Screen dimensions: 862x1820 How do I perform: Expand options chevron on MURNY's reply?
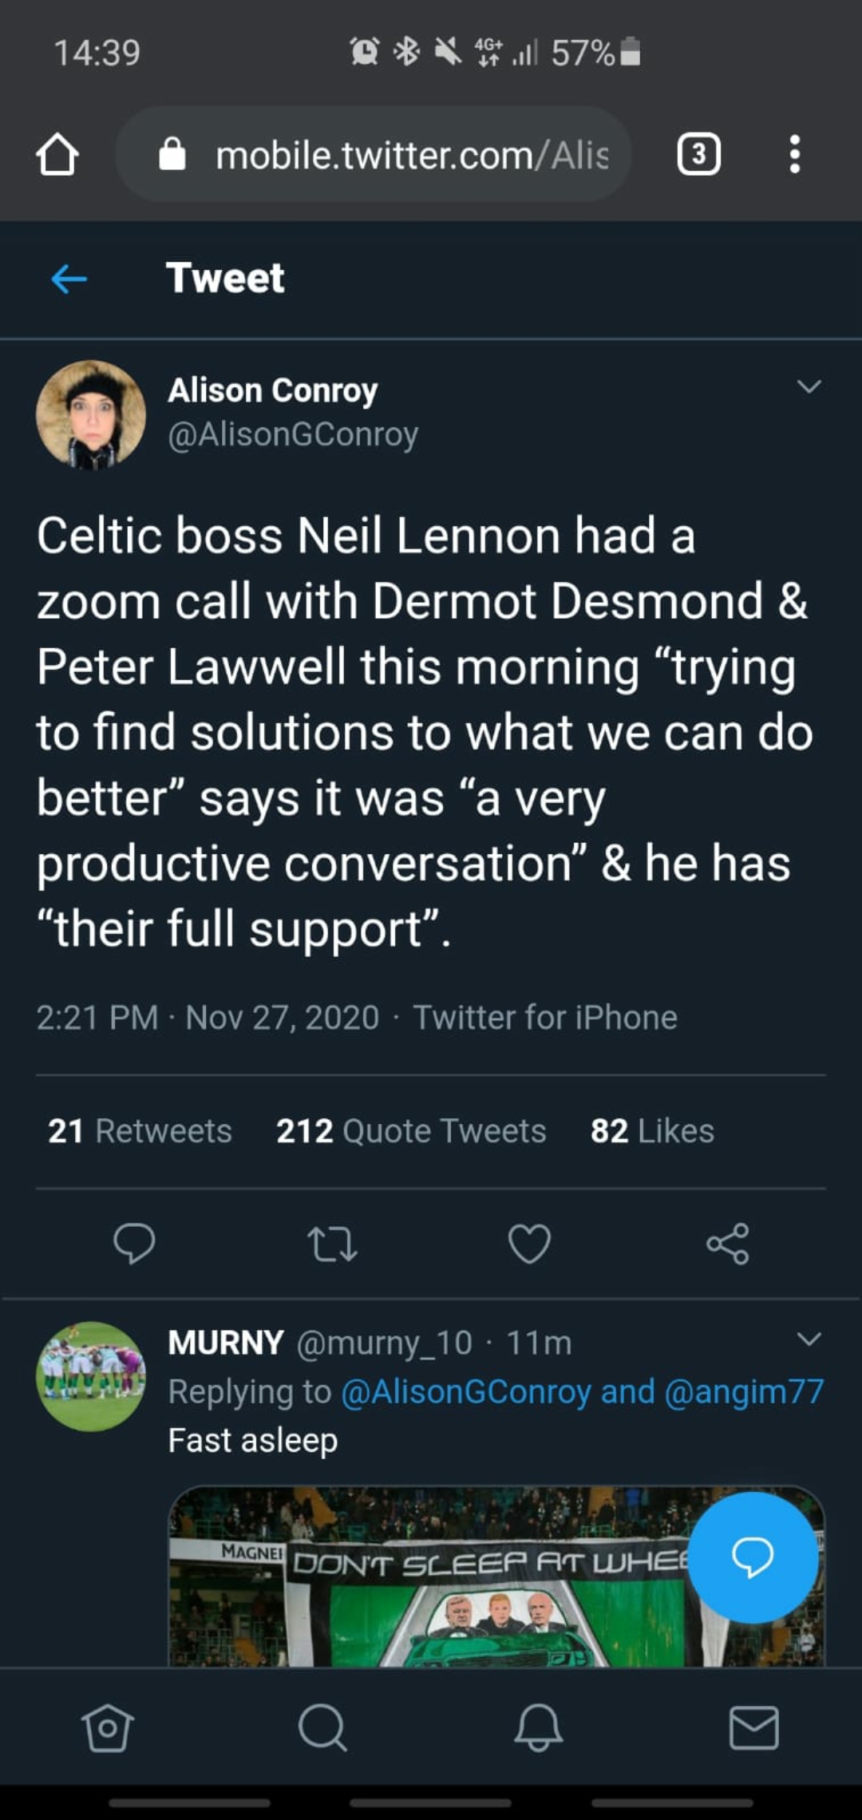pyautogui.click(x=809, y=1339)
